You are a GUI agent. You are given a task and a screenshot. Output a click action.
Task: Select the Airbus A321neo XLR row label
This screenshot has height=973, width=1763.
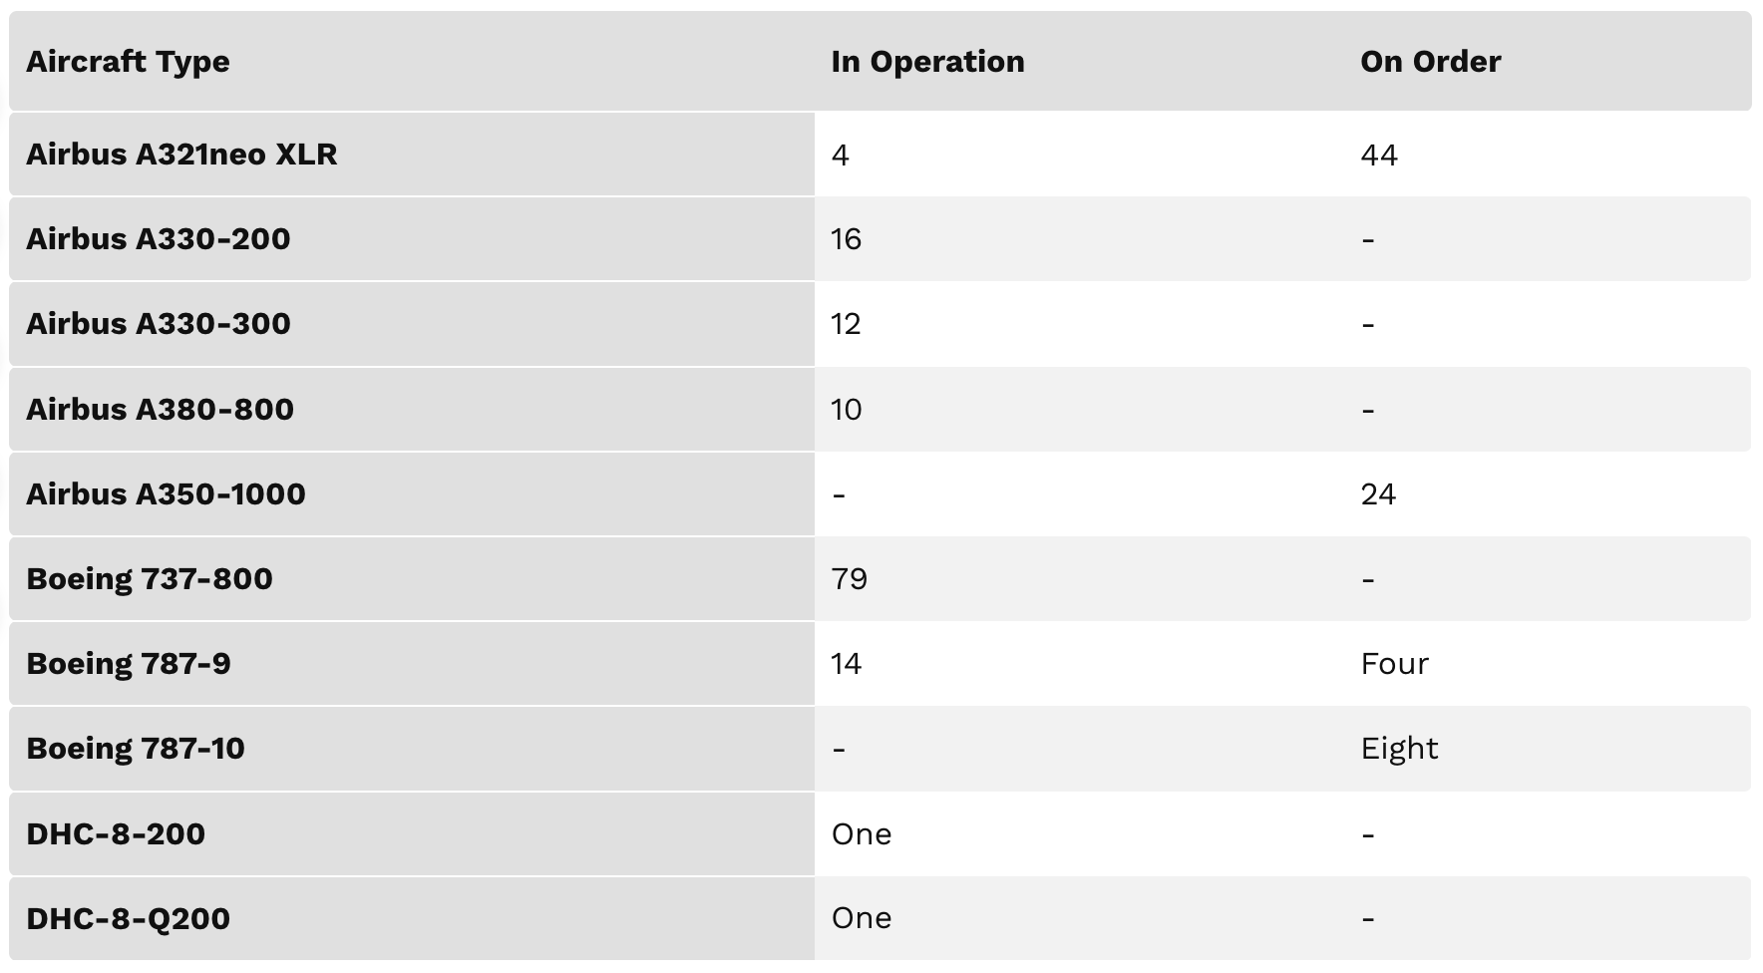coord(181,155)
